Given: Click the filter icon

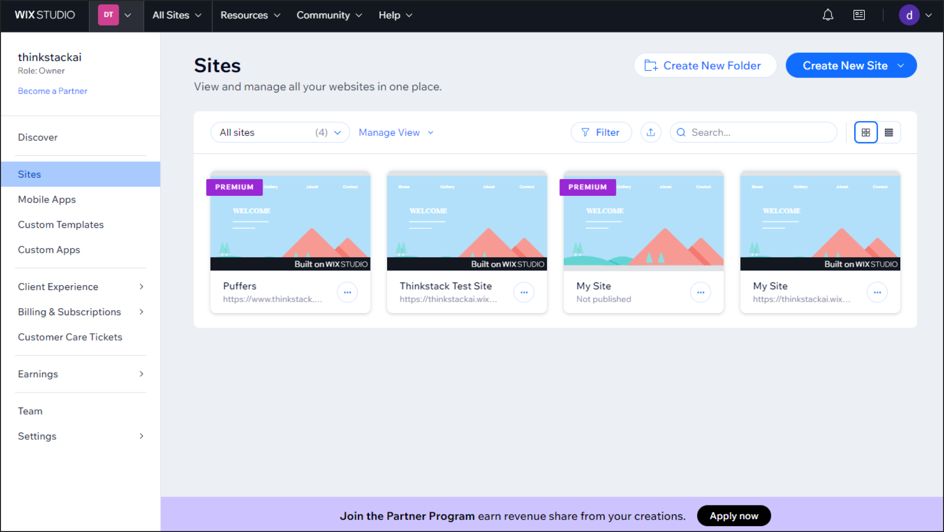Looking at the screenshot, I should 585,132.
